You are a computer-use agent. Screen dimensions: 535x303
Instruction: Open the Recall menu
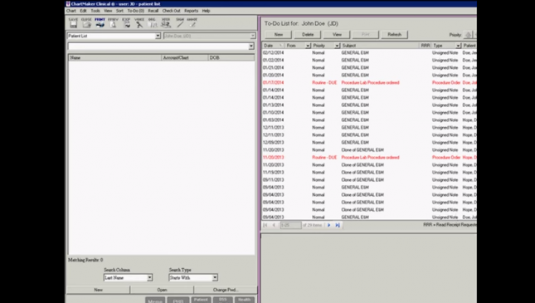pyautogui.click(x=153, y=11)
